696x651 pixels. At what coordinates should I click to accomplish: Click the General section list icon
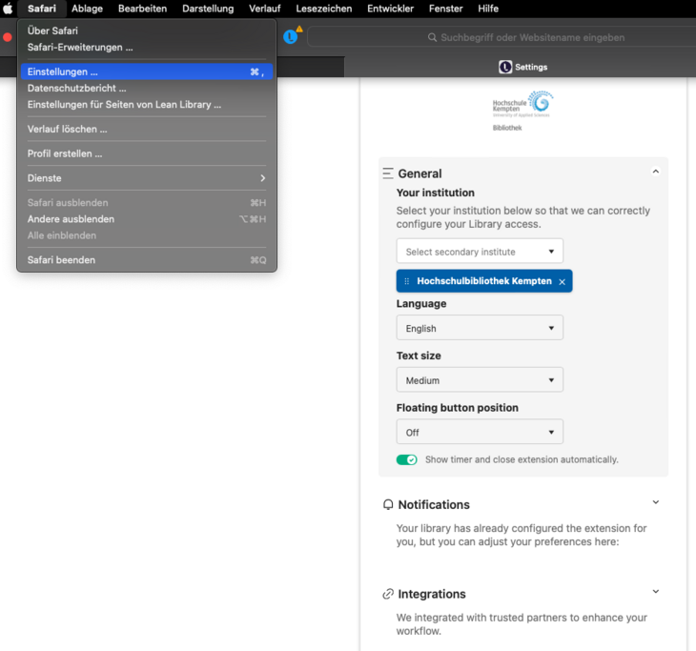387,173
